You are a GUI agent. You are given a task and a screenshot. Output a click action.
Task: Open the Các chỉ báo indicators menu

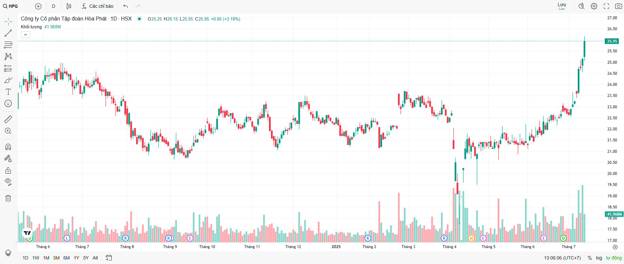pyautogui.click(x=97, y=6)
